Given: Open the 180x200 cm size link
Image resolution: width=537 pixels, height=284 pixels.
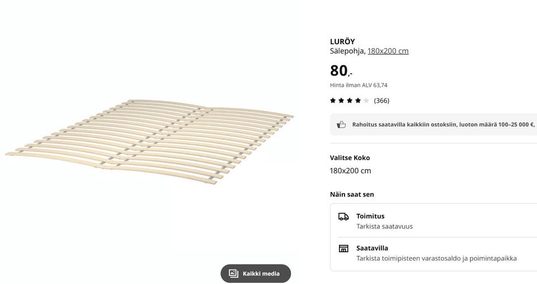Looking at the screenshot, I should 388,51.
